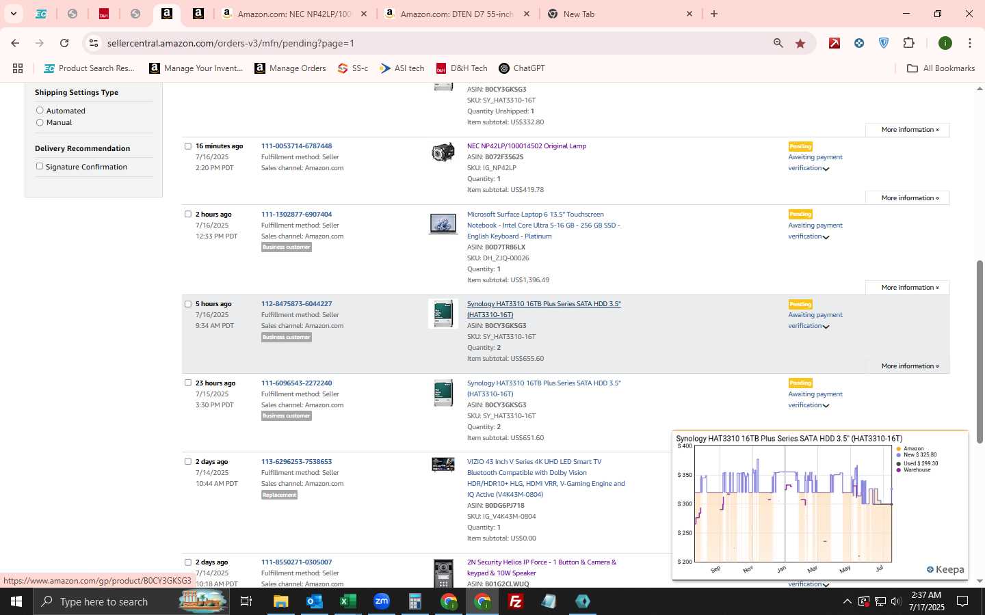The width and height of the screenshot is (985, 615).
Task: Open the Bitwarden shield extension icon
Action: click(x=884, y=43)
